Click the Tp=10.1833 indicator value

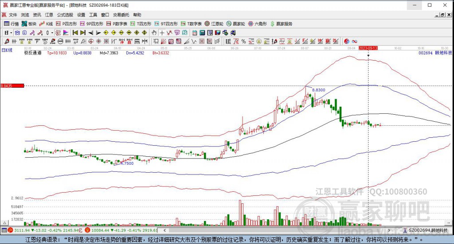click(x=57, y=53)
